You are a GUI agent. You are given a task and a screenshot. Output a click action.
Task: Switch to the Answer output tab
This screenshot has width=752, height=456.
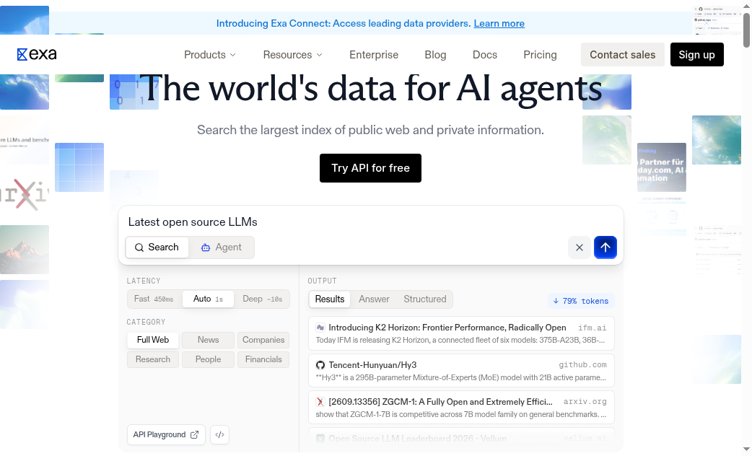point(374,299)
